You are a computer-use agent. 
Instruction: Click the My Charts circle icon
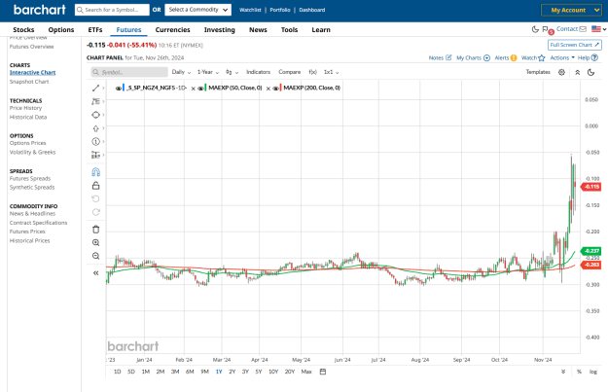click(486, 57)
